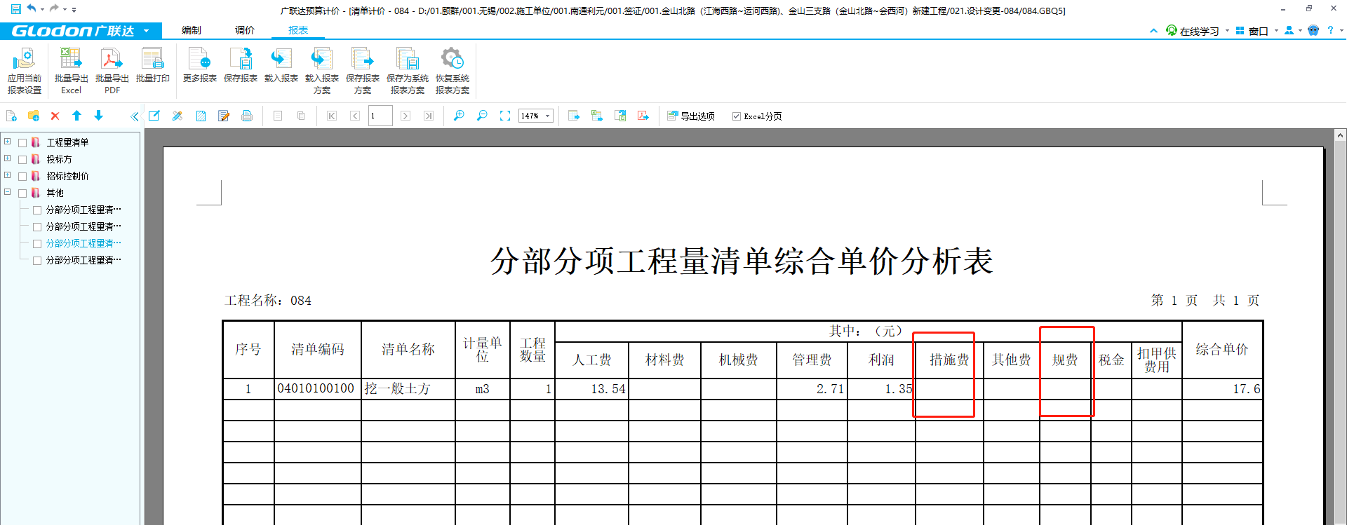Image resolution: width=1347 pixels, height=525 pixels.
Task: Click the new folder icon in report toolbar
Action: [x=33, y=116]
